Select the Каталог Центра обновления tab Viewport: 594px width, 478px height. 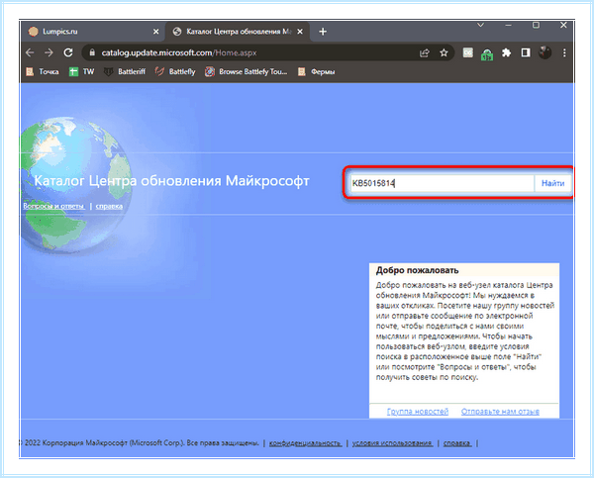(238, 32)
